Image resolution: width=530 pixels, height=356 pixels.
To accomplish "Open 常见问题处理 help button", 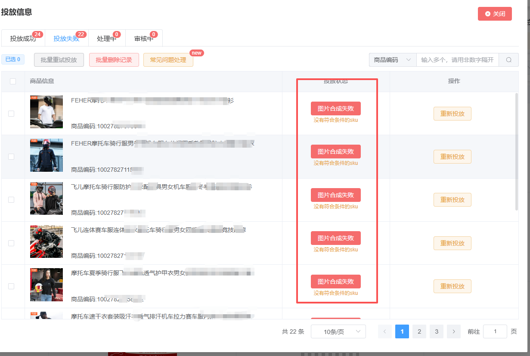I will [x=168, y=60].
